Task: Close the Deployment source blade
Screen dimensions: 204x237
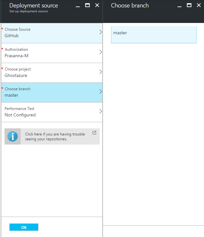Action: (97, 5)
